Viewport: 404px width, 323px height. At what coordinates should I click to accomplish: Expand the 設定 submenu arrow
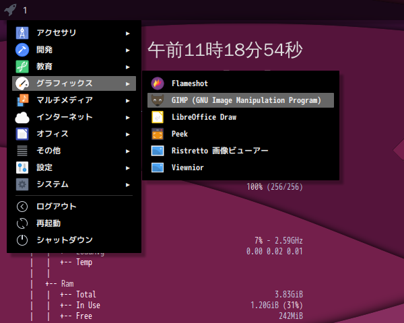tap(127, 168)
